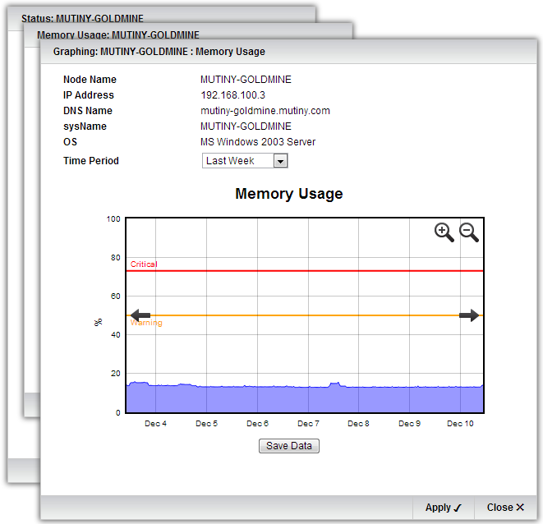Pan graph backward using left arrow

tap(140, 315)
